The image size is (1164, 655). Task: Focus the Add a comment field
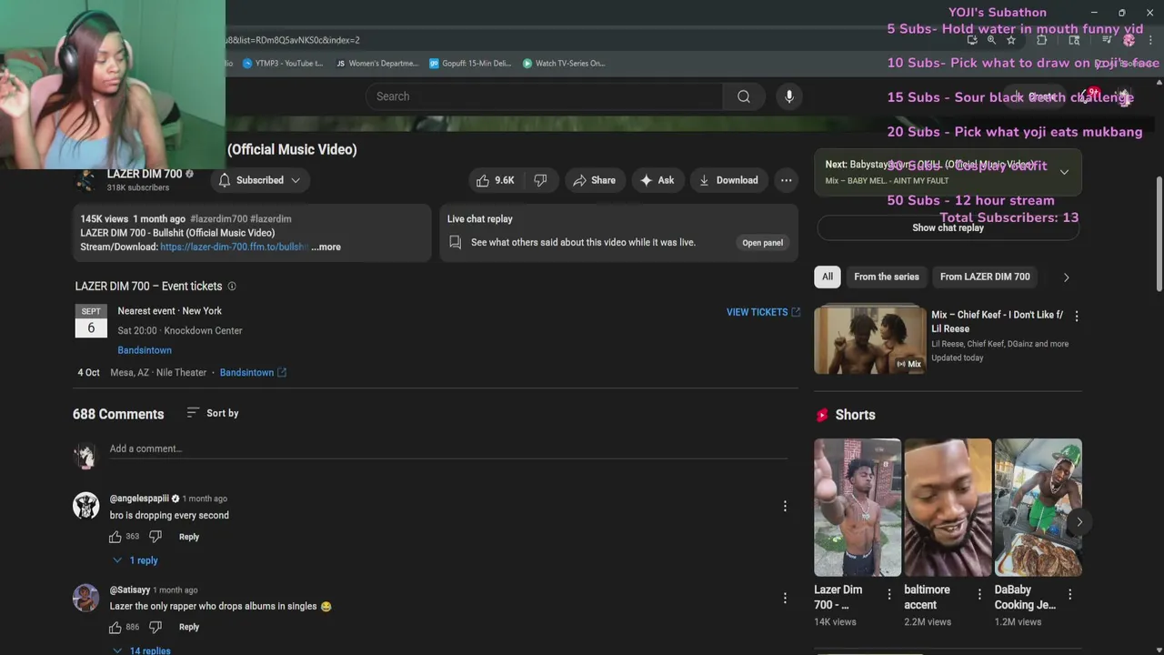coord(448,448)
